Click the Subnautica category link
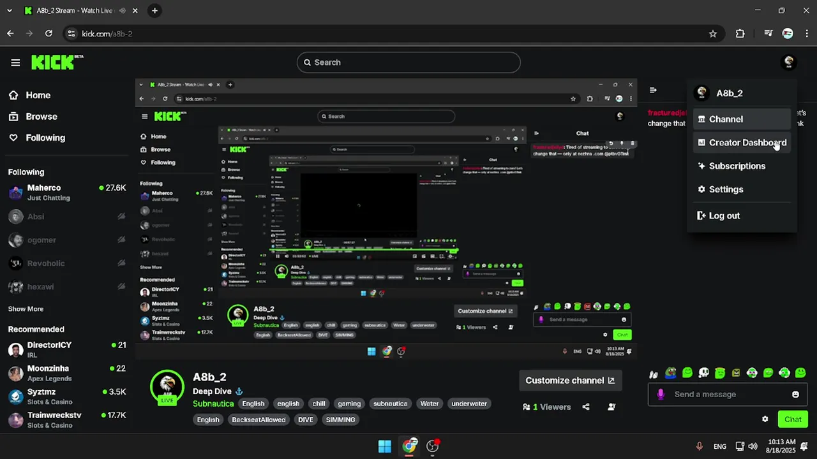817x459 pixels. tap(213, 404)
